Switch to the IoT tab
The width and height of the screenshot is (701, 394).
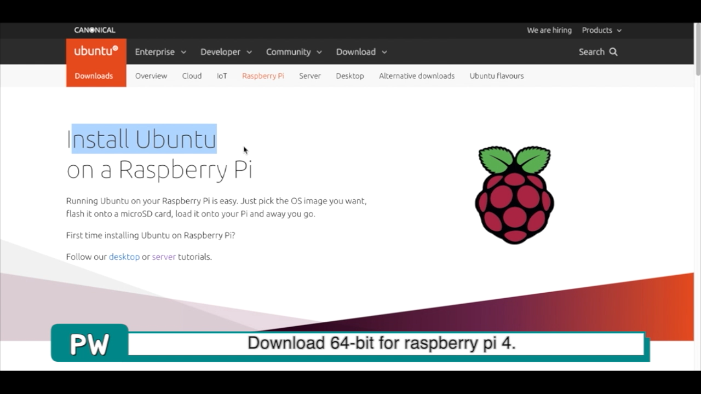pyautogui.click(x=222, y=76)
